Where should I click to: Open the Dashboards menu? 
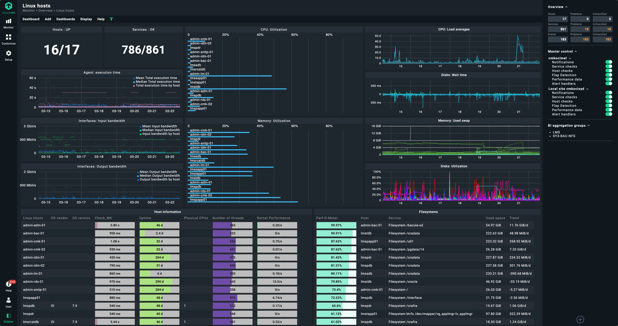66,19
